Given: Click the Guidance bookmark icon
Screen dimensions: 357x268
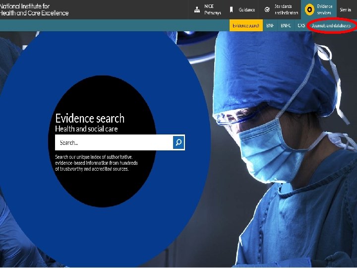Looking at the screenshot, I should [x=232, y=9].
